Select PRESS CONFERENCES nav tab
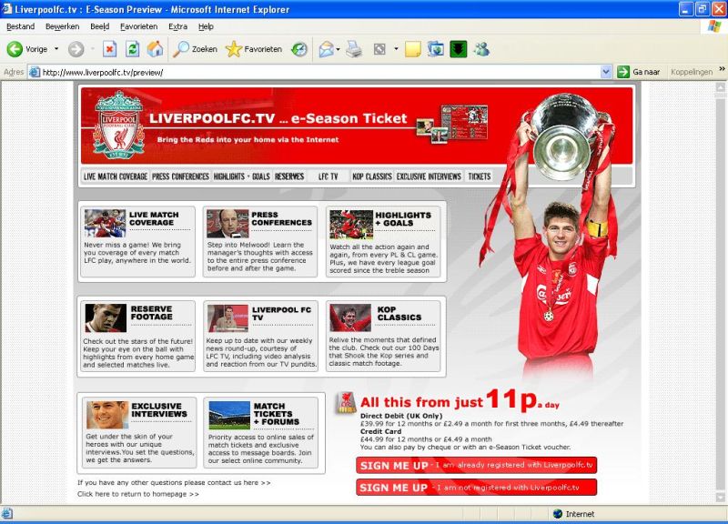 point(180,176)
